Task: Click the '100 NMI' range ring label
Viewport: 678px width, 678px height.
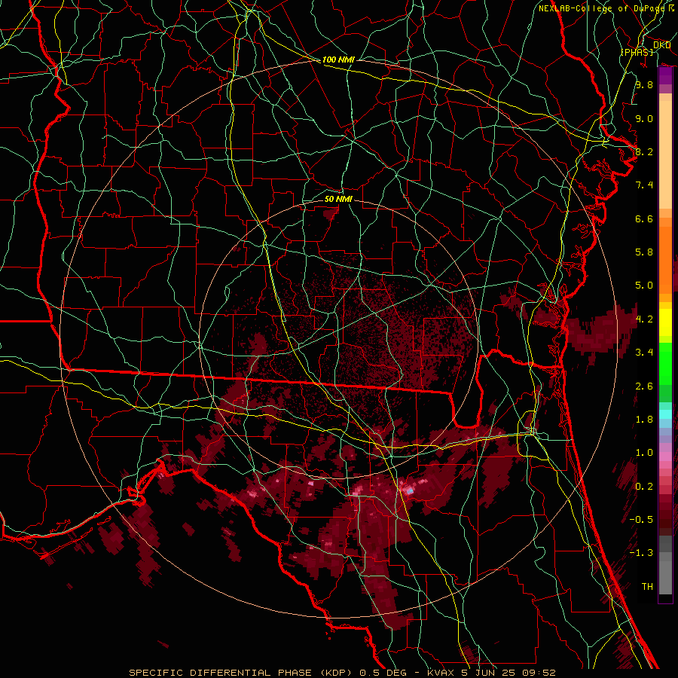Action: pos(338,60)
